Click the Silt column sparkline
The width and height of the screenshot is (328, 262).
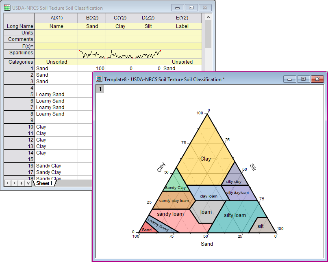coord(148,53)
